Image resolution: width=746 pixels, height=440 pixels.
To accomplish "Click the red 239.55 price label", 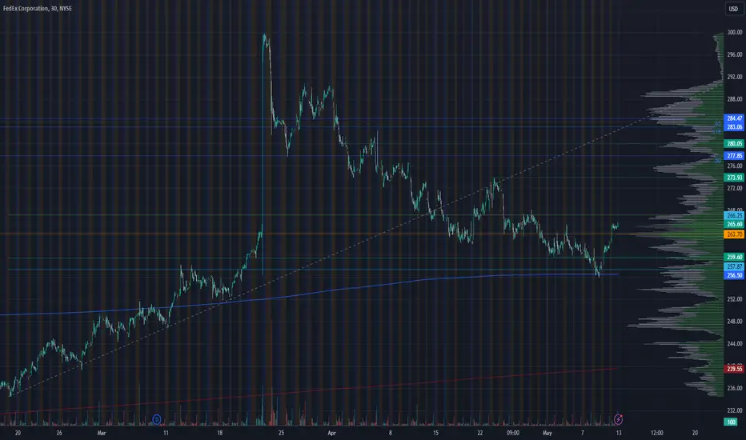I will click(734, 369).
